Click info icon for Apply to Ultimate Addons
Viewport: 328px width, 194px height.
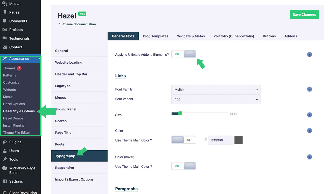pos(309,55)
